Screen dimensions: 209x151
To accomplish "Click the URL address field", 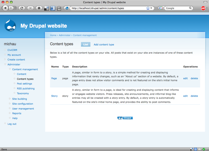I will (x=108, y=8).
